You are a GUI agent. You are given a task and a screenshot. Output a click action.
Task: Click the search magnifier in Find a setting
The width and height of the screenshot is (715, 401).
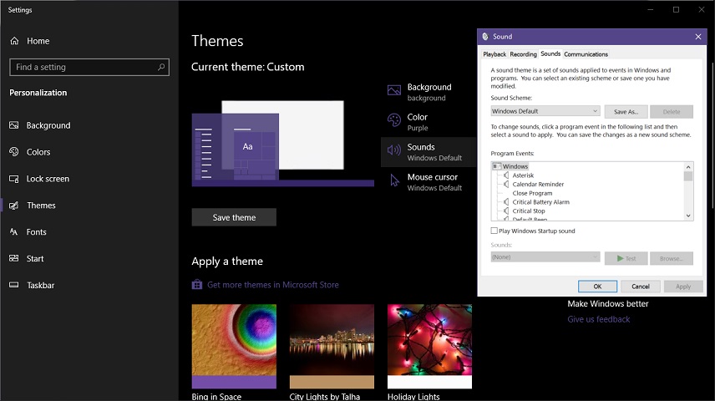[x=161, y=67]
